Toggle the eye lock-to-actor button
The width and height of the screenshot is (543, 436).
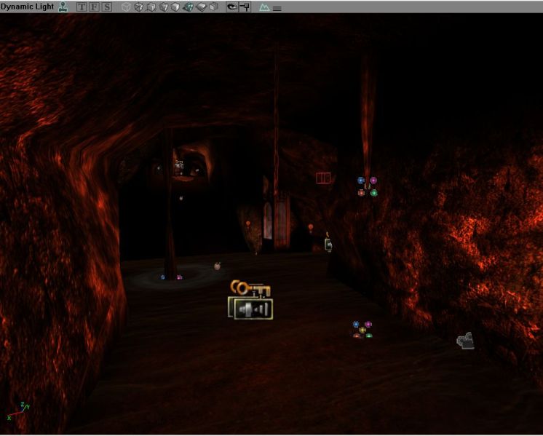[232, 7]
